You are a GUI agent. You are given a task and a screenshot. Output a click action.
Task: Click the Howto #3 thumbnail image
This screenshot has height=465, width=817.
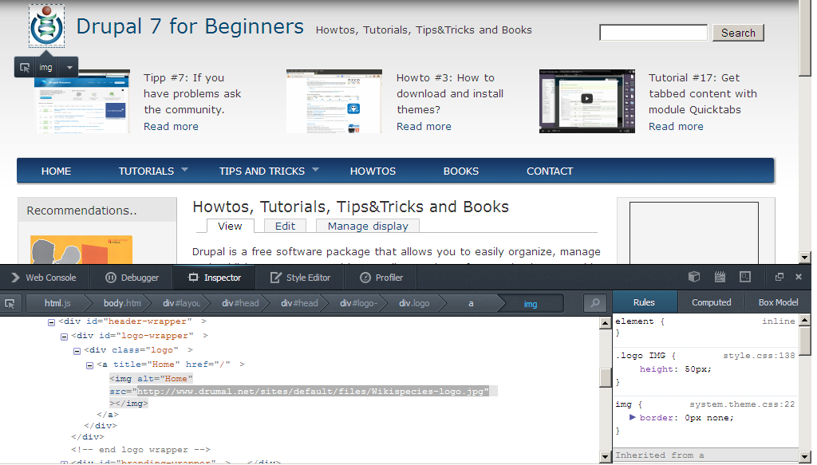point(334,101)
